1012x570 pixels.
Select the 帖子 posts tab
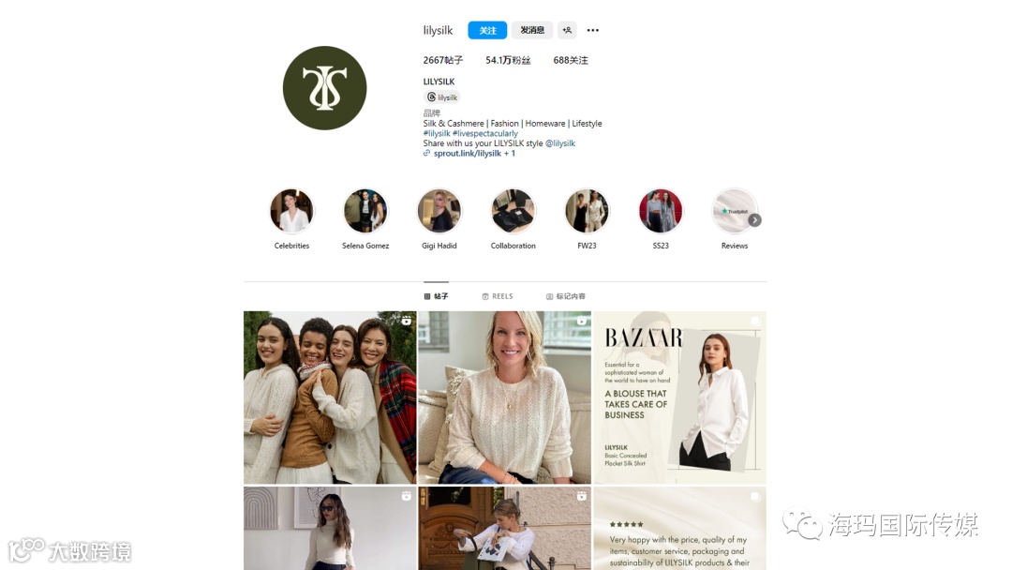[437, 296]
